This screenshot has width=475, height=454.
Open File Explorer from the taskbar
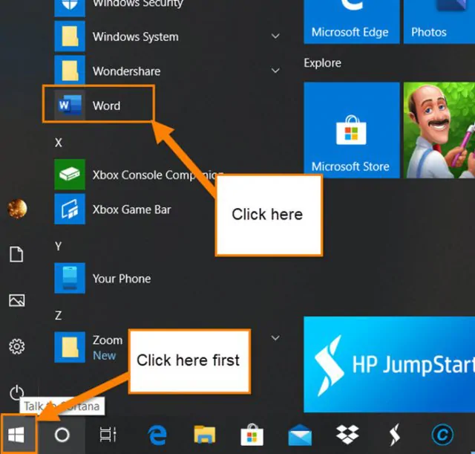pyautogui.click(x=205, y=435)
